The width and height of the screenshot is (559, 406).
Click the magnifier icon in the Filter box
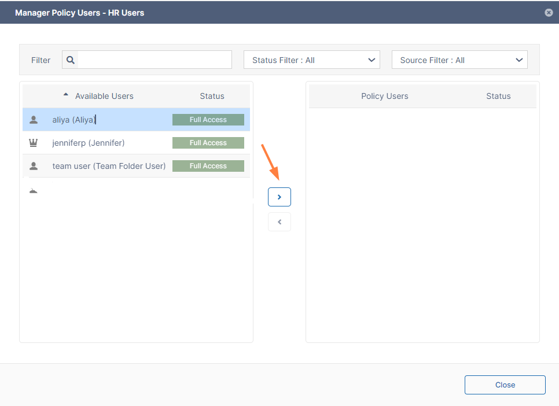[71, 60]
